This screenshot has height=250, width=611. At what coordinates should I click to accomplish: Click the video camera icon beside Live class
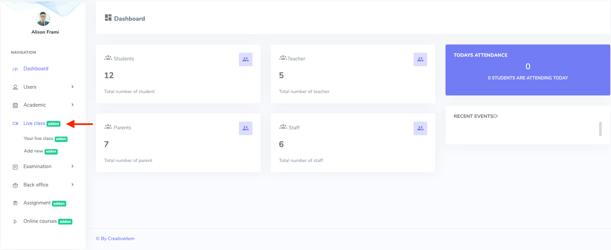pyautogui.click(x=15, y=123)
